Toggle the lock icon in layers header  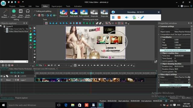(x=5, y=76)
